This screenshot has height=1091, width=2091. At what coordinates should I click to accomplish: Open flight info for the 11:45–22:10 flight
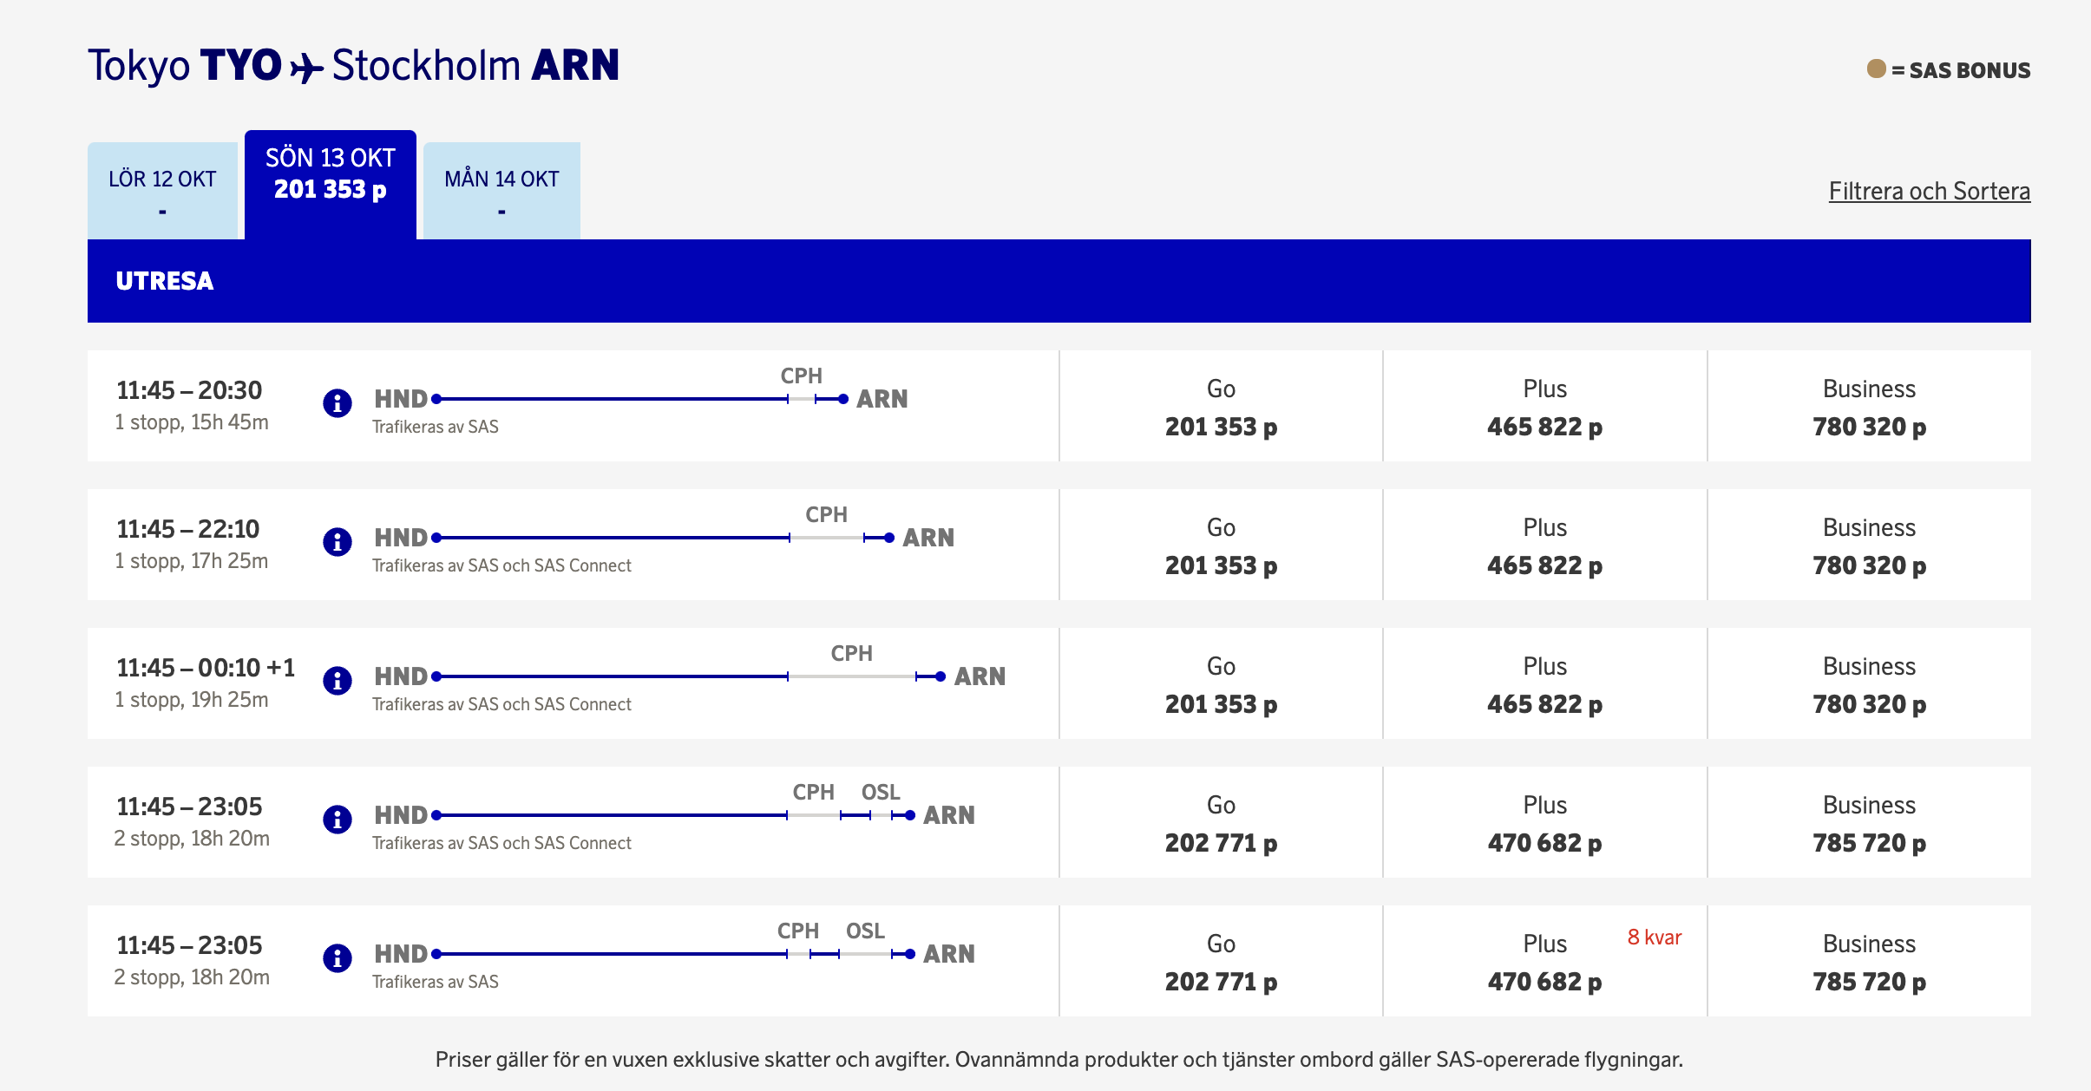click(337, 542)
